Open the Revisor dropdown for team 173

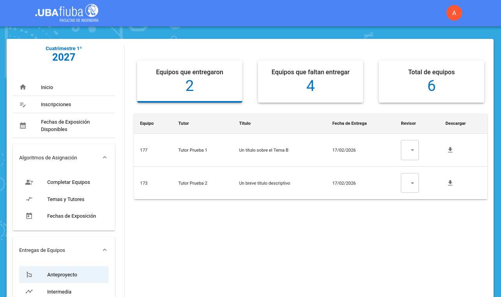[410, 183]
